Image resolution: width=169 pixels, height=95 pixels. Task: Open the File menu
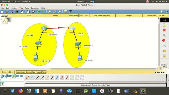pos(3,8)
